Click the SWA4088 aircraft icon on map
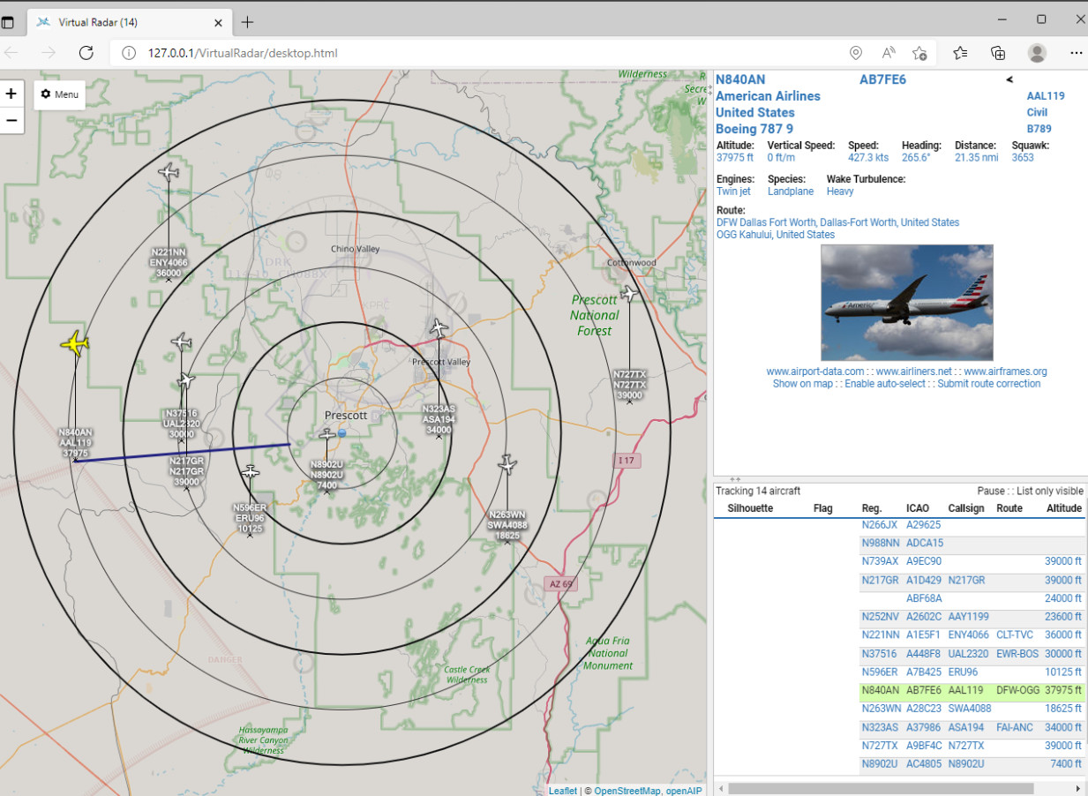The width and height of the screenshot is (1088, 796). click(506, 463)
